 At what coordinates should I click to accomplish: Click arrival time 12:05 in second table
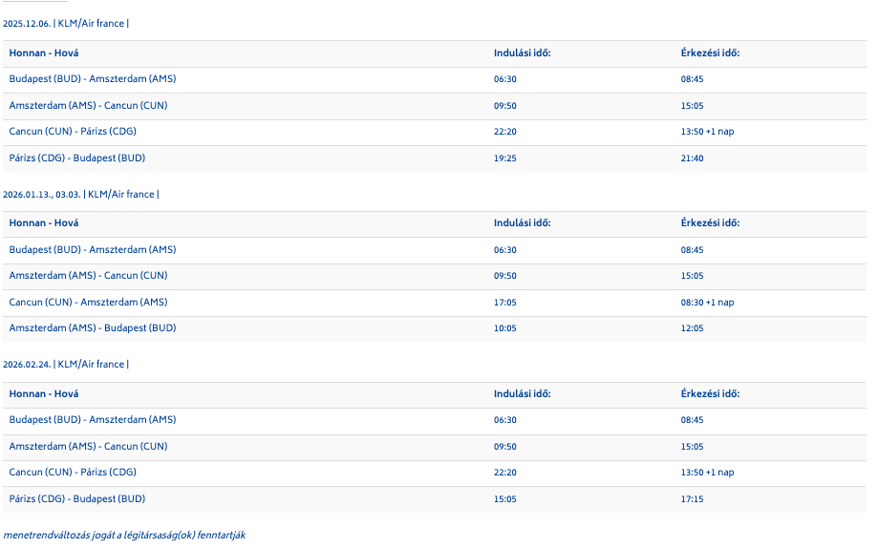pos(692,328)
